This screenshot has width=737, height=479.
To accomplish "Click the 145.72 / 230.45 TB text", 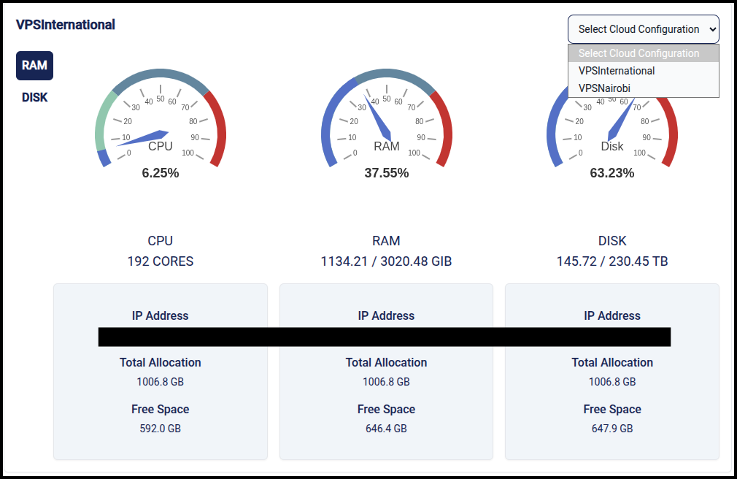I will tap(612, 261).
